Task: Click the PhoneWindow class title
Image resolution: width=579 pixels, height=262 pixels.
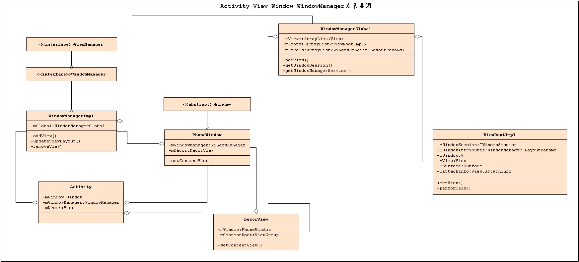Action: (x=207, y=135)
